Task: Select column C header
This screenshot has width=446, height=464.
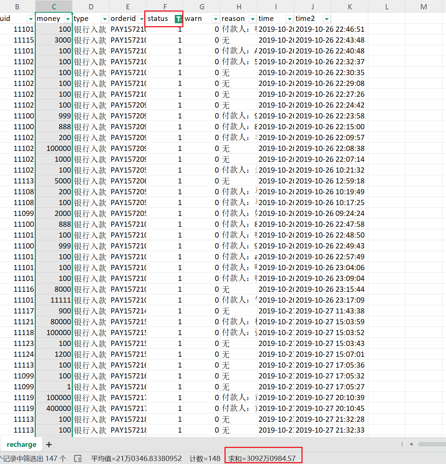Action: point(54,7)
